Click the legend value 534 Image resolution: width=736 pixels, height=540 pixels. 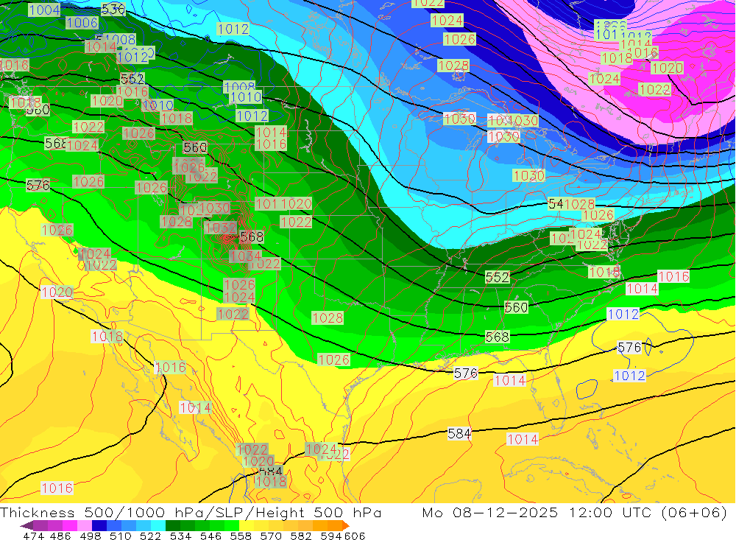coord(180,536)
